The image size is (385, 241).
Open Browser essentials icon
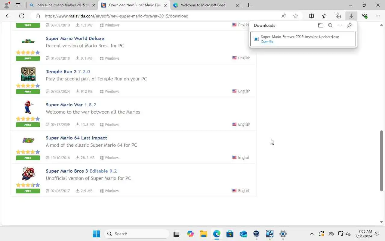[x=365, y=16]
